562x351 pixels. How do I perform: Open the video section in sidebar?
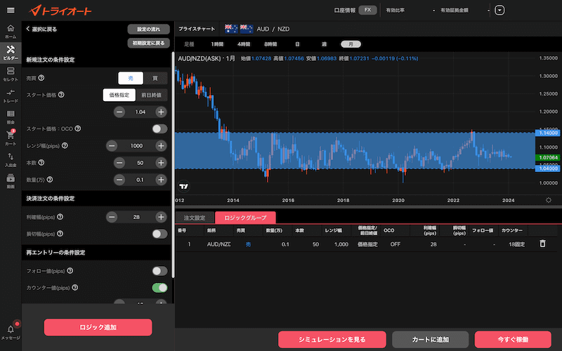click(11, 181)
